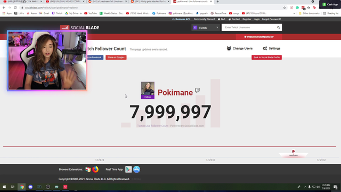The height and width of the screenshot is (192, 341).
Task: Expand the Twitch platform dropdown
Action: pos(206,27)
